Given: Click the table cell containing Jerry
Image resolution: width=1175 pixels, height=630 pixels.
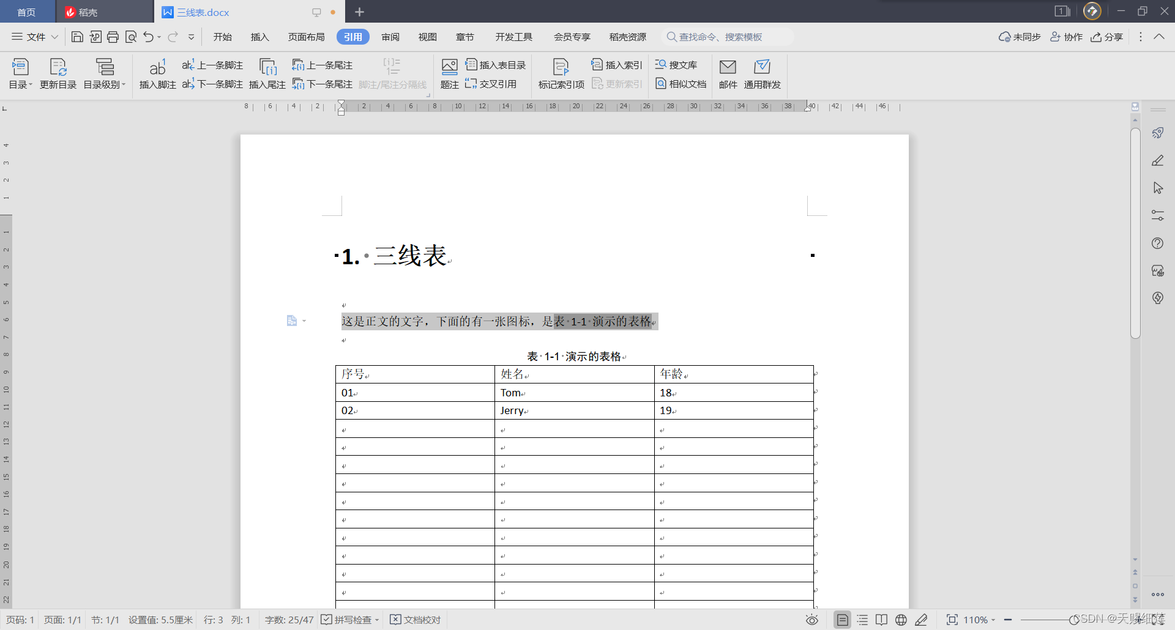Looking at the screenshot, I should pos(575,410).
